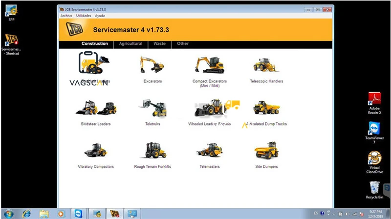Image resolution: width=391 pixels, height=219 pixels.
Task: Switch to the Other tab
Action: point(183,43)
